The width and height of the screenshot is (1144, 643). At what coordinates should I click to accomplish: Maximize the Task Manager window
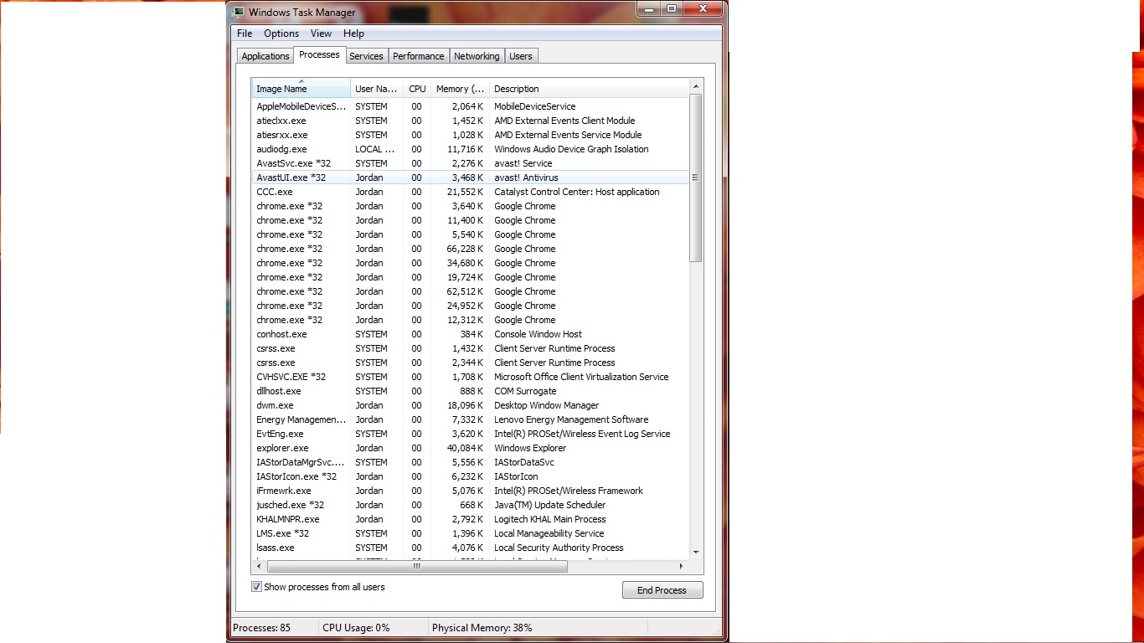[x=672, y=8]
